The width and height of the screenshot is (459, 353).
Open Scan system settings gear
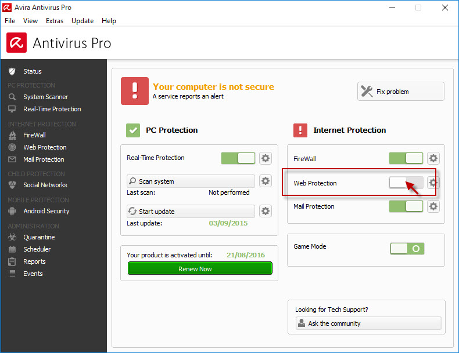(266, 181)
